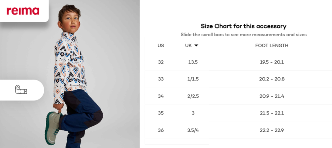Click the Reima logo

pos(23,11)
